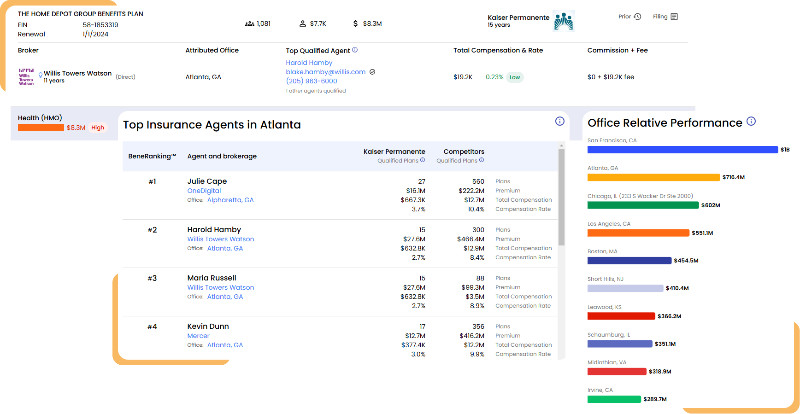The height and width of the screenshot is (414, 800).
Task: Click the Midlothian, VA red bar
Action: coord(617,372)
